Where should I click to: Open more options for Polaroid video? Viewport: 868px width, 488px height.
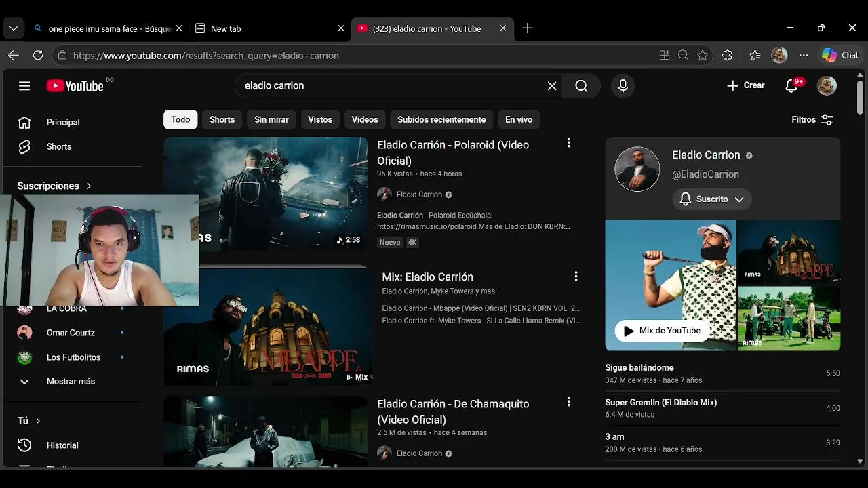click(x=568, y=142)
